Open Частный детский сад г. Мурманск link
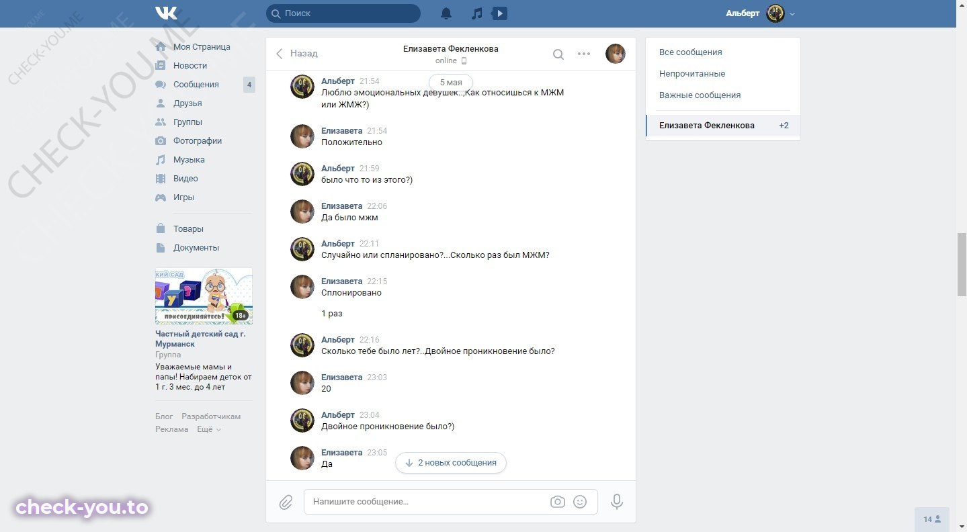Viewport: 967px width, 532px height. click(x=200, y=339)
